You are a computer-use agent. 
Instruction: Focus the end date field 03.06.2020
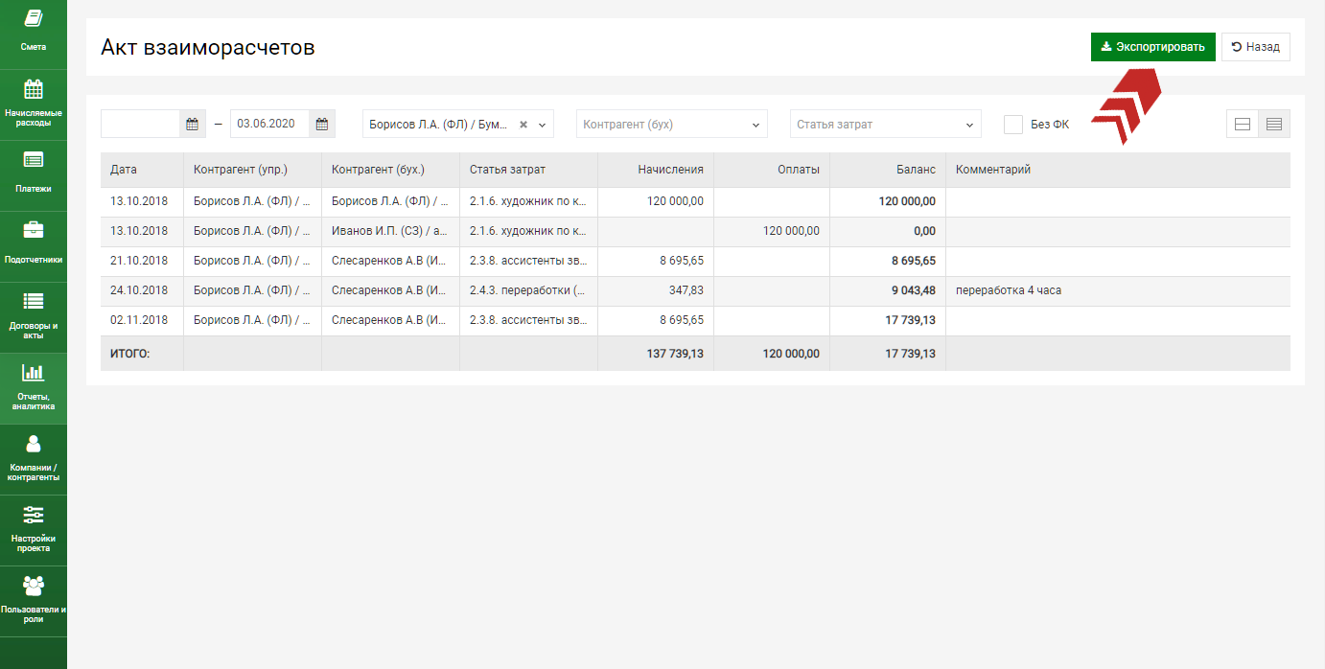coord(270,124)
